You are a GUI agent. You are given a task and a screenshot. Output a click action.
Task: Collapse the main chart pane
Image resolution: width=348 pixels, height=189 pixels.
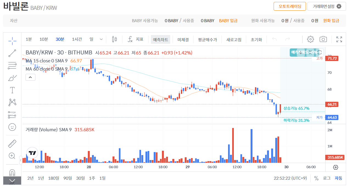coord(310,52)
